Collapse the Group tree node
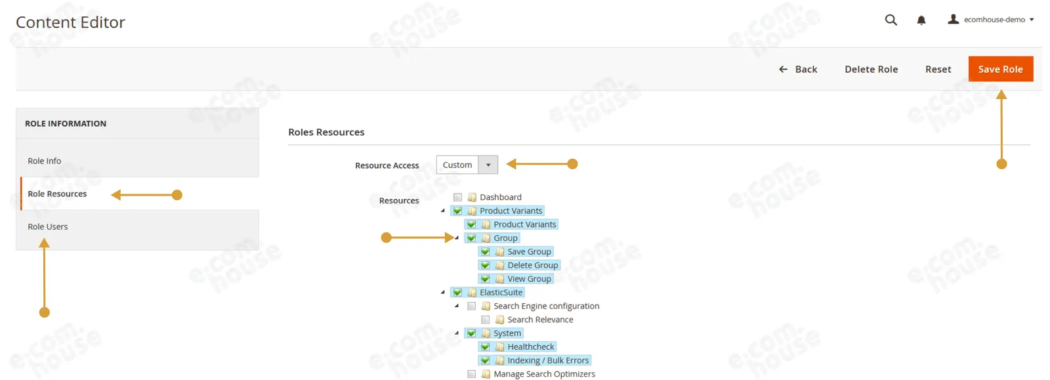1050x380 pixels. point(457,238)
